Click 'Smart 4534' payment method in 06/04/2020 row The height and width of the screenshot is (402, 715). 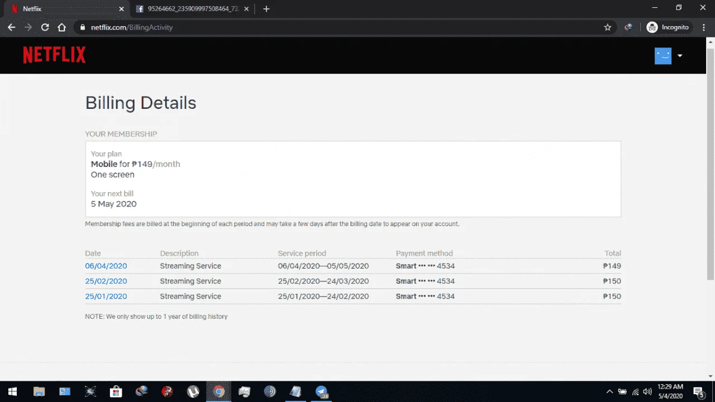pyautogui.click(x=425, y=266)
